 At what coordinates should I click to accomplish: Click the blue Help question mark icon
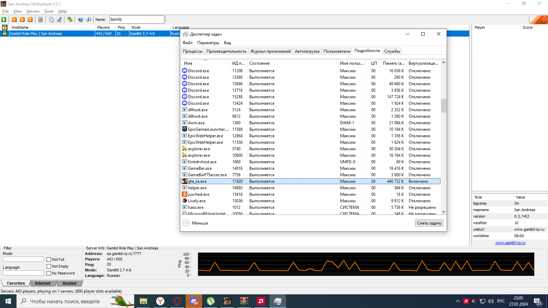pos(80,20)
